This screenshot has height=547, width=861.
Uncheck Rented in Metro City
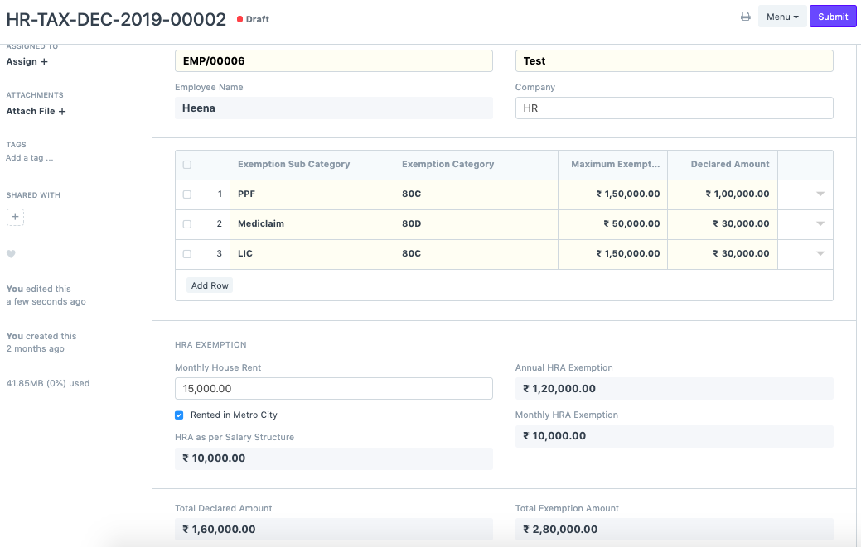point(179,415)
